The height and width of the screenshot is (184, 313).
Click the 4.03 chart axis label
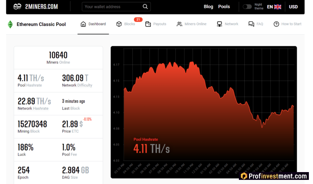click(x=116, y=161)
